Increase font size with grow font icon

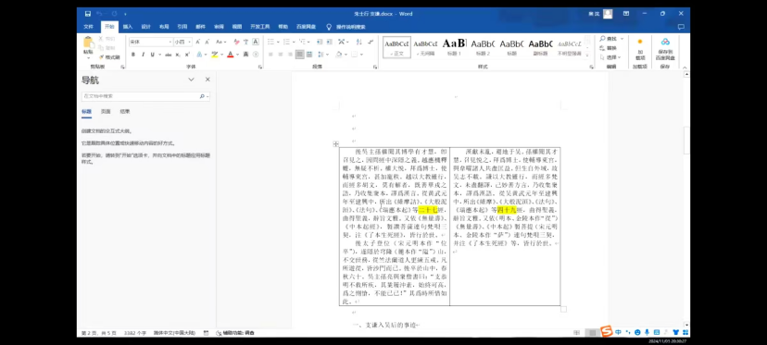pyautogui.click(x=198, y=42)
